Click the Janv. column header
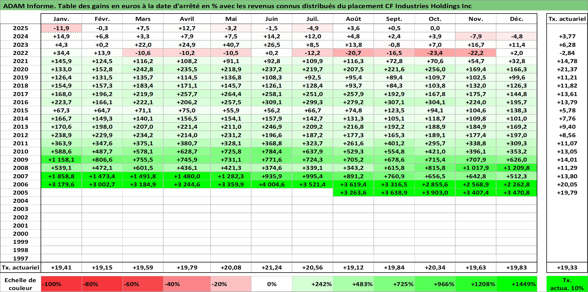The image size is (588, 292). [x=61, y=19]
